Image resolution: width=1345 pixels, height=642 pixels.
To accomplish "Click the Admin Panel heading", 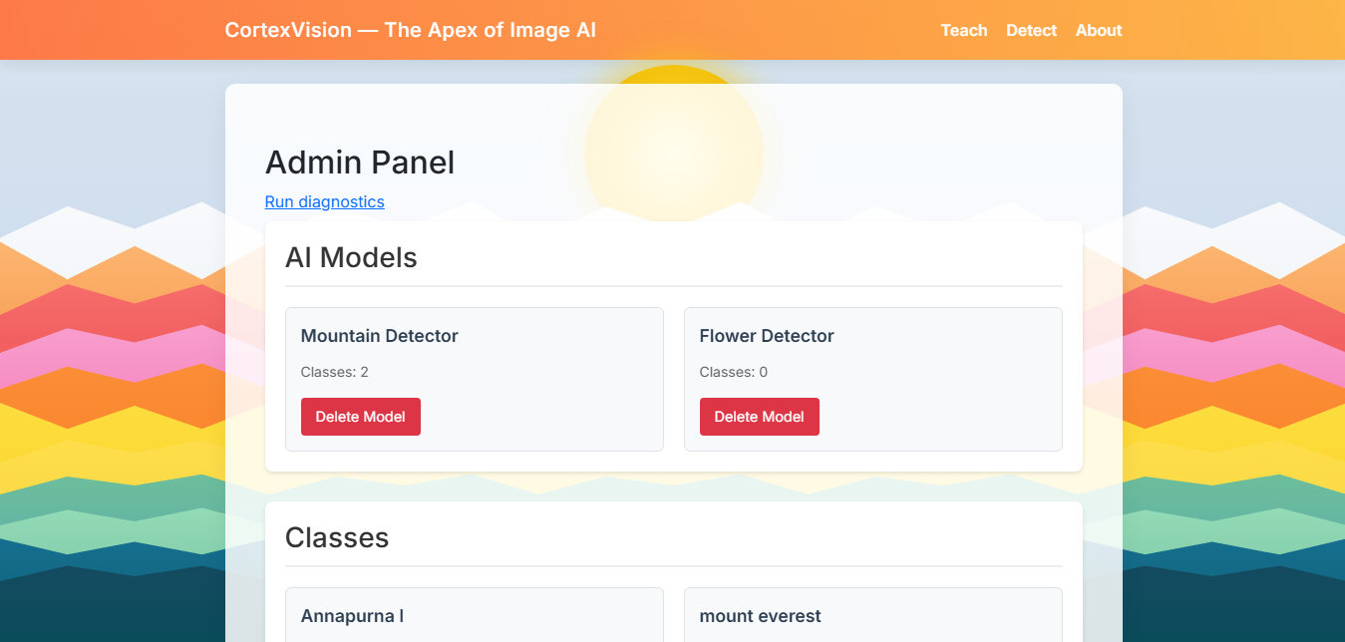I will tap(359, 162).
